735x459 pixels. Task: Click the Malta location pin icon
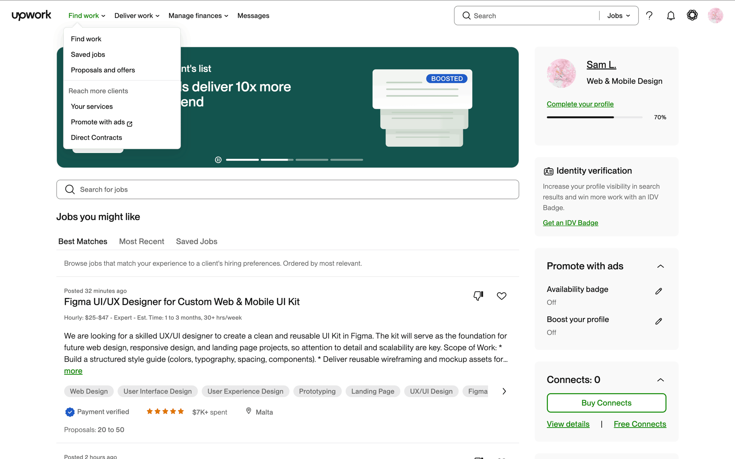(248, 411)
